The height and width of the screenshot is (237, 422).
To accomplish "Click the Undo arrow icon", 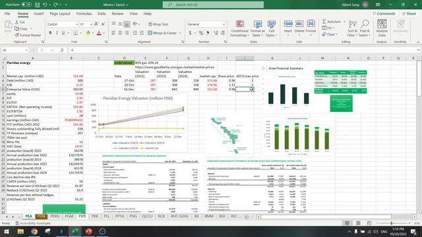I will click(x=45, y=5).
